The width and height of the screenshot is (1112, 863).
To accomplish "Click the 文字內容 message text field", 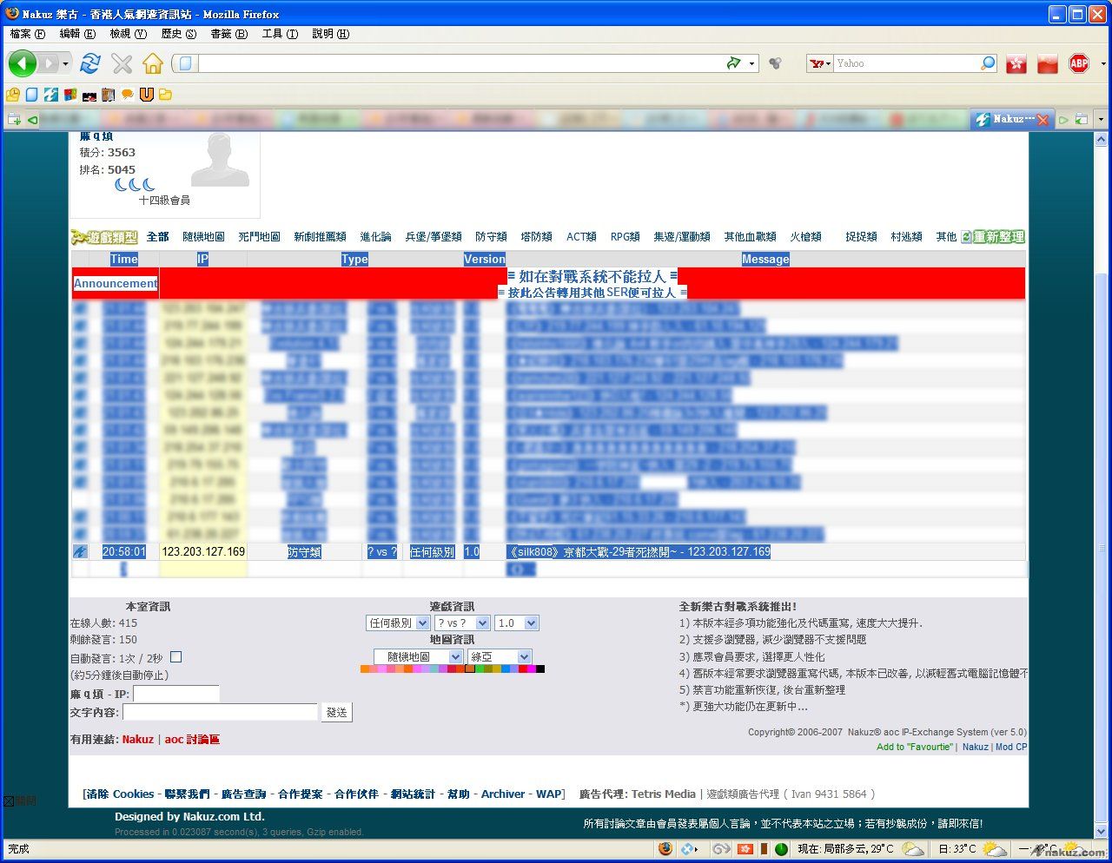I will click(220, 713).
